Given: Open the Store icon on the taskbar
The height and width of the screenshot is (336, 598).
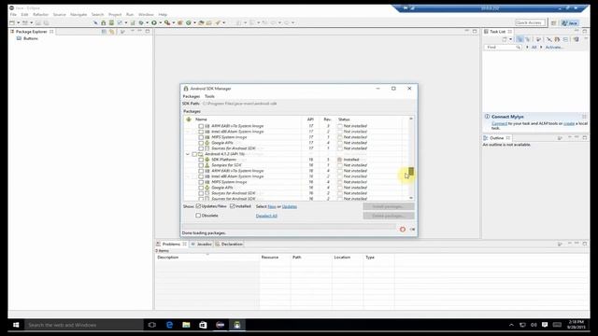Looking at the screenshot, I should [203, 325].
